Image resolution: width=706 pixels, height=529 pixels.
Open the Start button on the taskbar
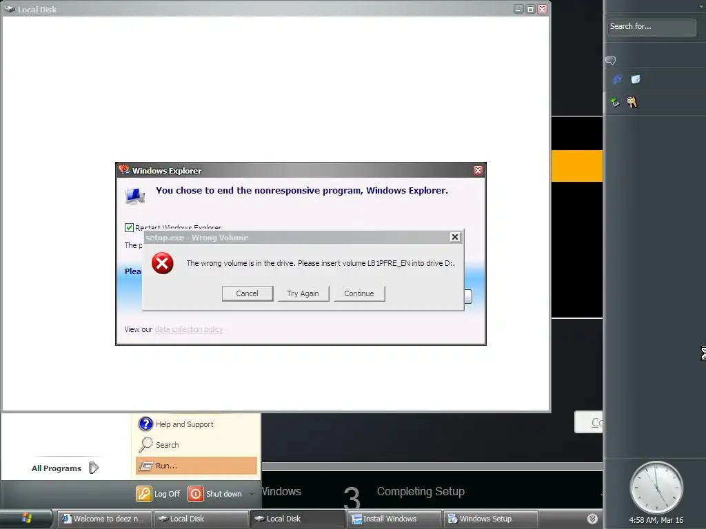[26, 518]
